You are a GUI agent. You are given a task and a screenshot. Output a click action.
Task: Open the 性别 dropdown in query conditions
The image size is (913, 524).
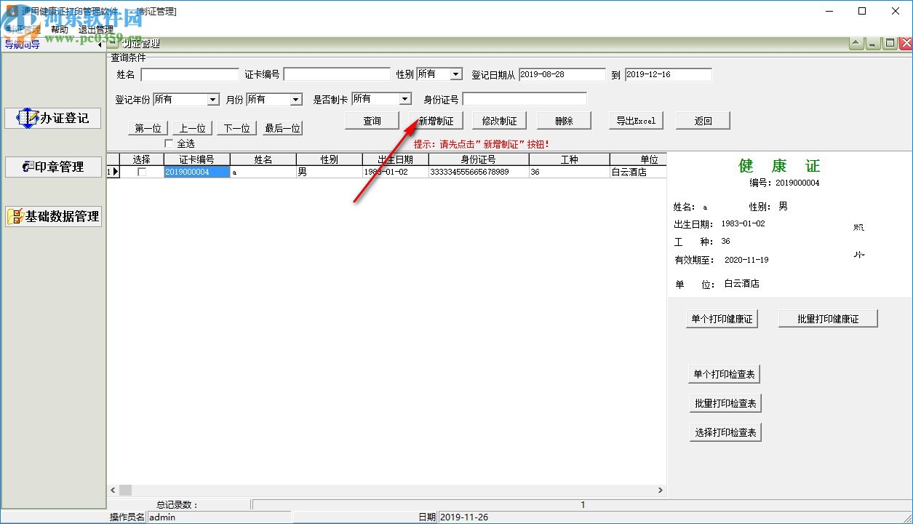[456, 74]
